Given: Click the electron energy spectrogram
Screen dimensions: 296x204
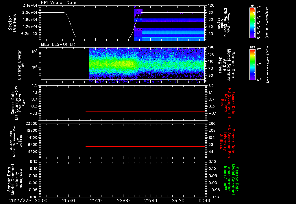Looking at the screenshot, I should (x=147, y=65).
